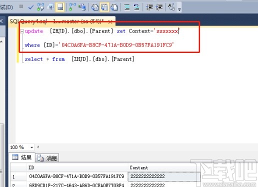258x187 pixels.
Task: Select the SQLQuery4.sql document tab
Action: point(56,21)
